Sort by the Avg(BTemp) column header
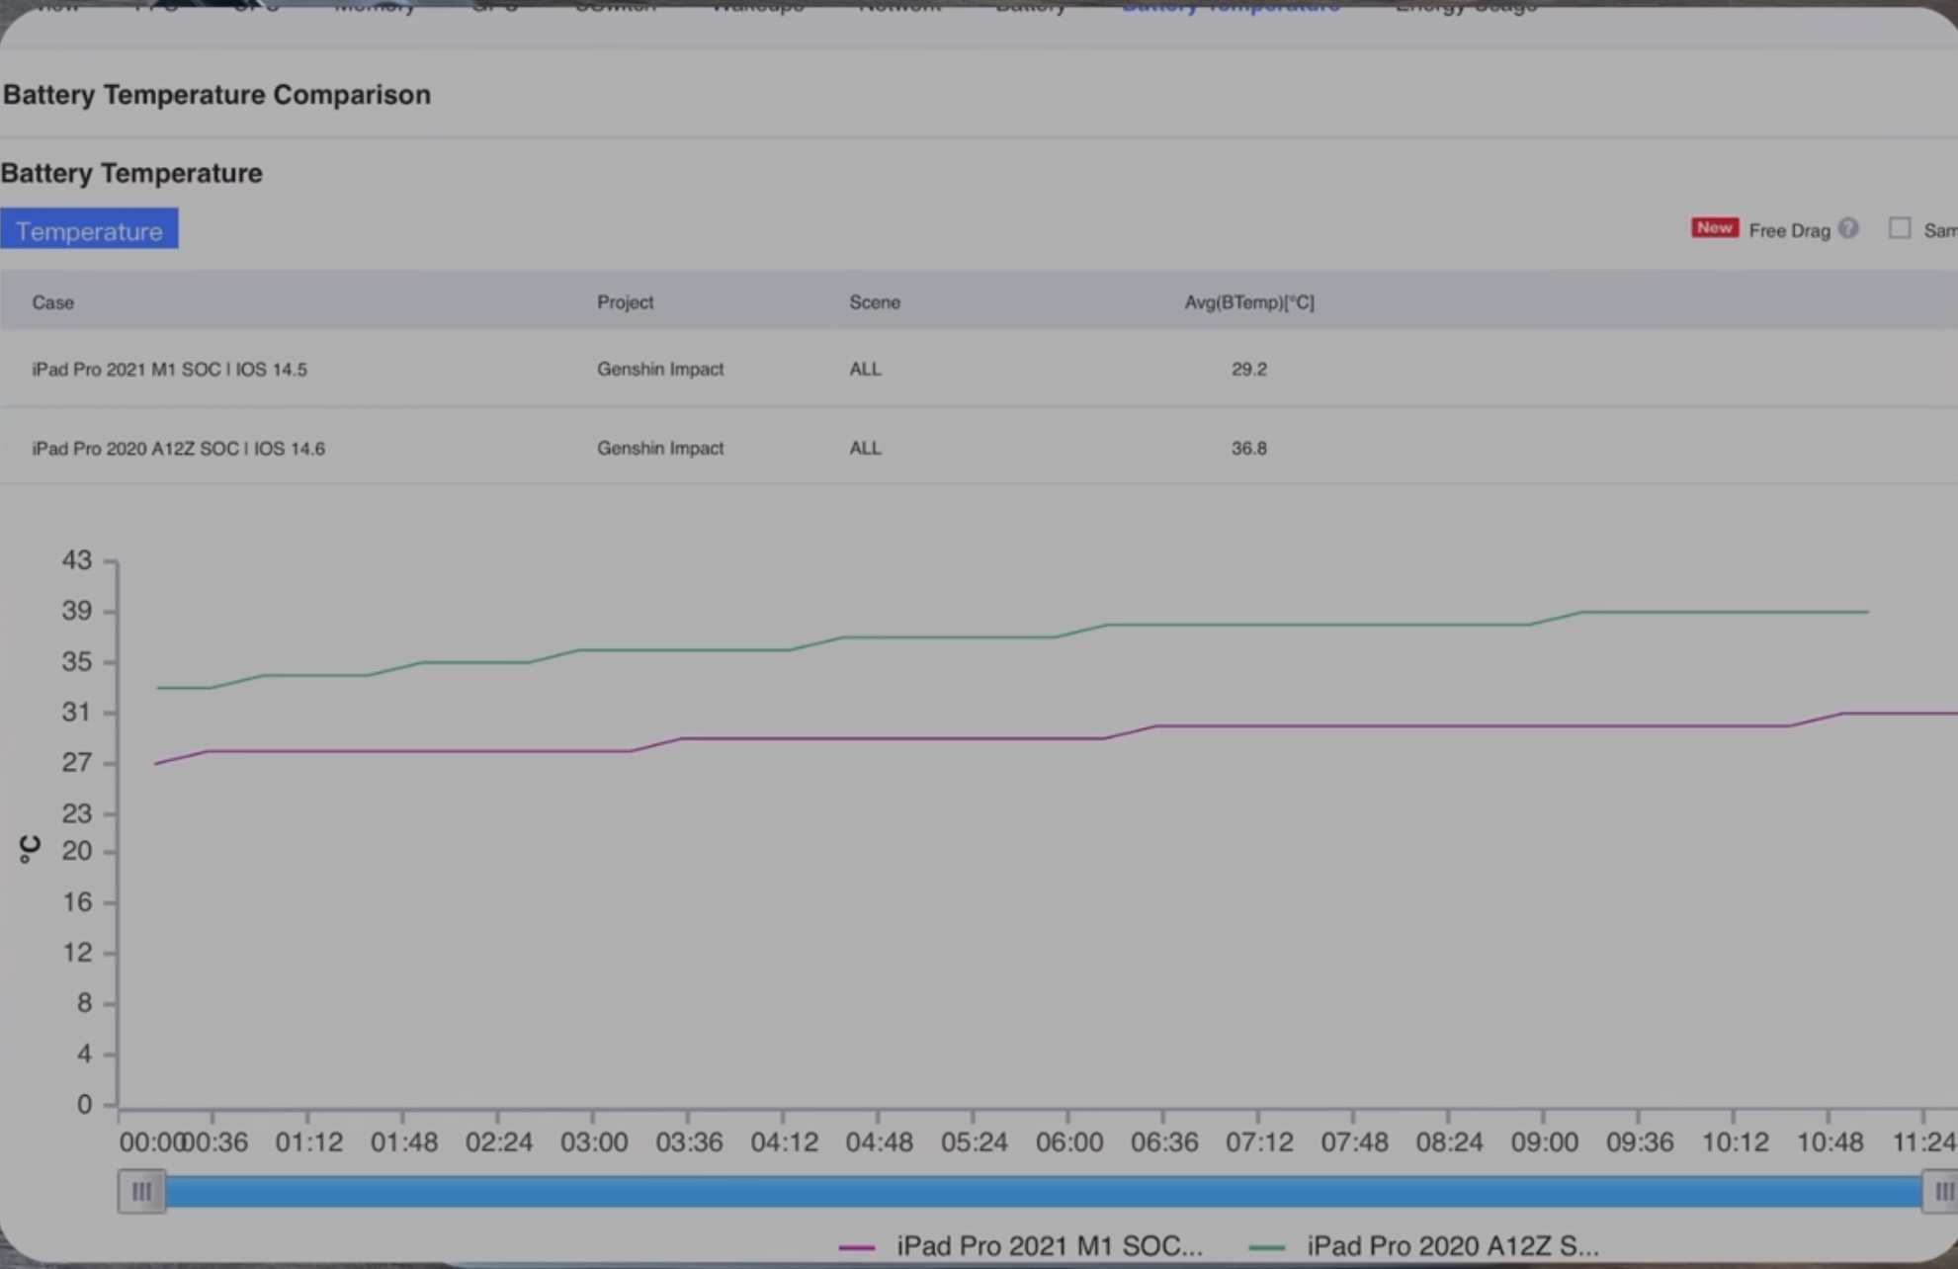This screenshot has width=1958, height=1269. tap(1248, 302)
